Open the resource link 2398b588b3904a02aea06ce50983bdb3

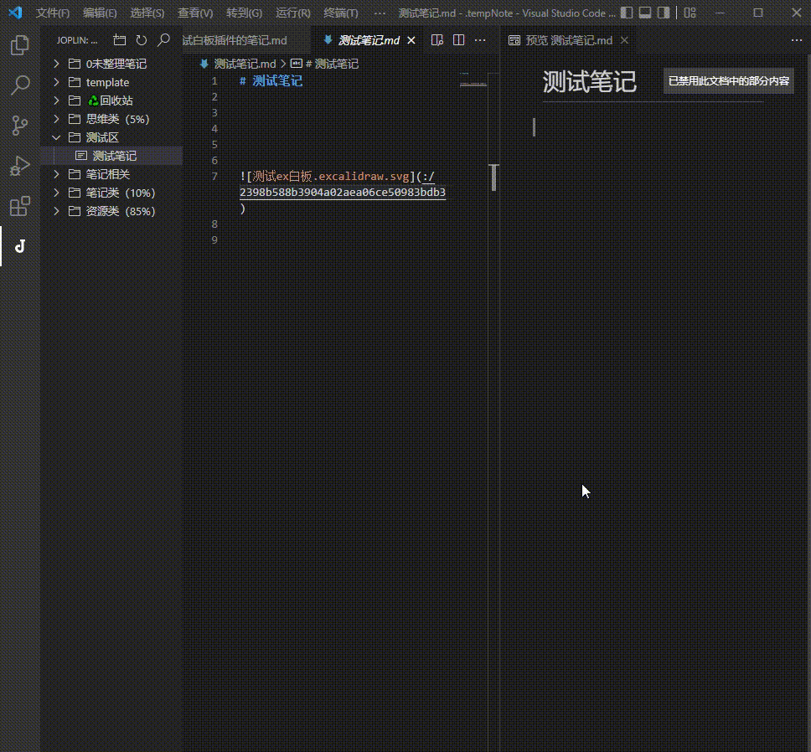(x=342, y=193)
